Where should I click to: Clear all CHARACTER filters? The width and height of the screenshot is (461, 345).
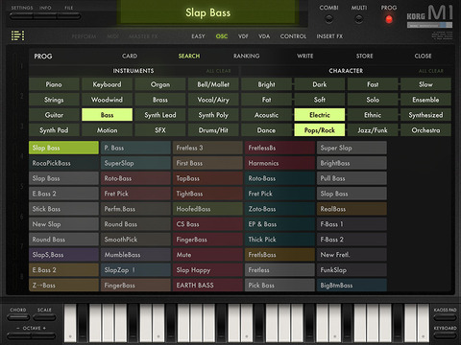click(x=431, y=71)
